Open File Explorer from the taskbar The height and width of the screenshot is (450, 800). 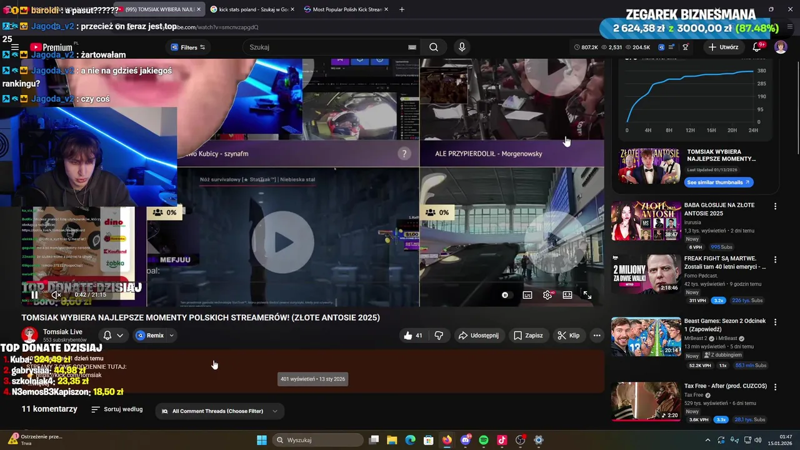point(392,440)
